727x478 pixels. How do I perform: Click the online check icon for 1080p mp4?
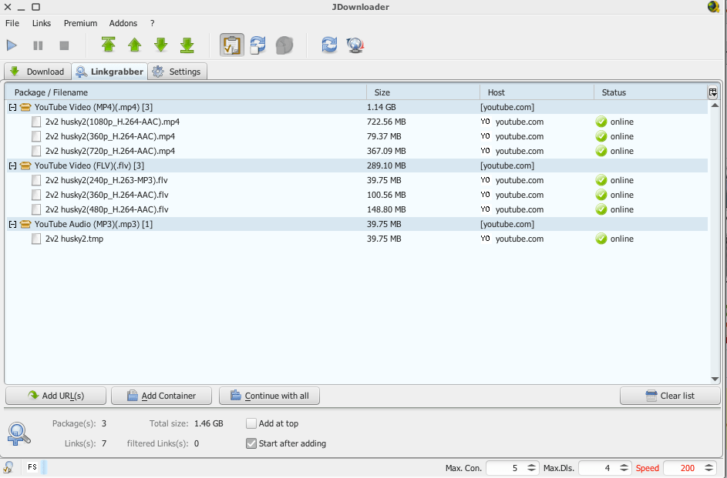[x=601, y=122]
